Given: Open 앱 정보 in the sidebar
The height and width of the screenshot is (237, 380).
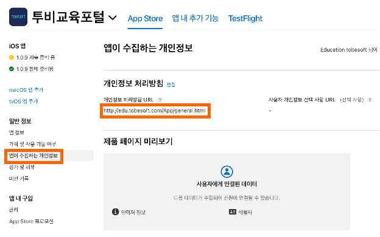Looking at the screenshot, I should coord(16,132).
